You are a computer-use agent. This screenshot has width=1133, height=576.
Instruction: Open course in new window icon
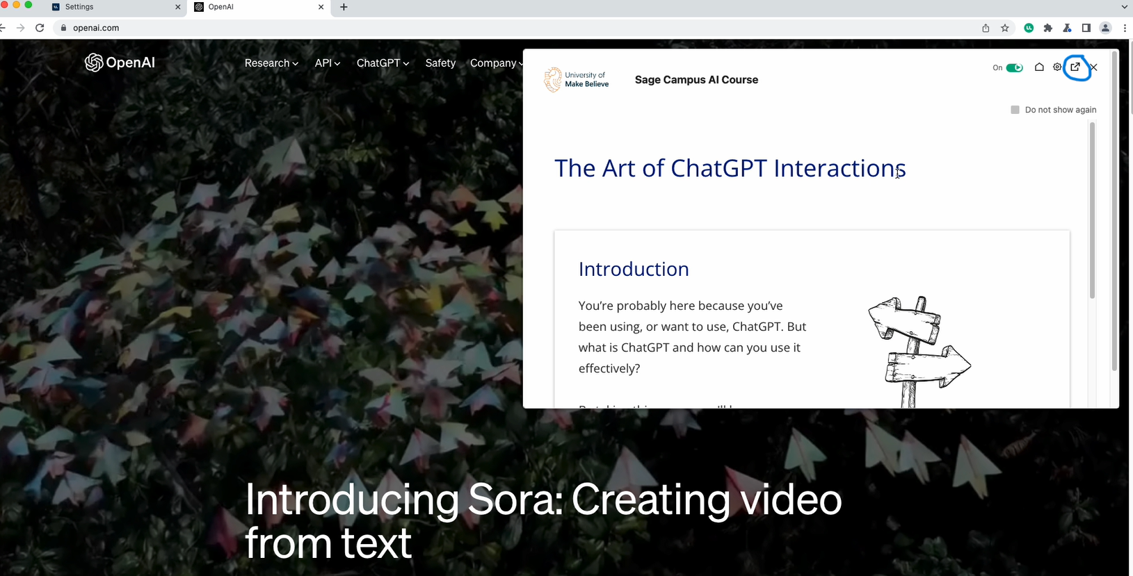[1075, 67]
